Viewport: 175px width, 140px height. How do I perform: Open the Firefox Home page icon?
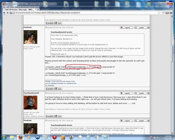point(171,13)
